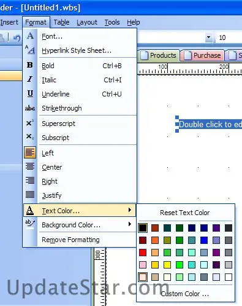This screenshot has height=306, width=242.
Task: Apply Strikethrough from the Format menu
Action: [80, 108]
